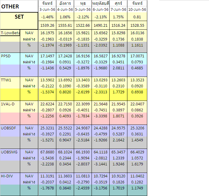The height and width of the screenshot is (196, 209).
Task: Select SET index value 1539.26
Action: pos(47,25)
